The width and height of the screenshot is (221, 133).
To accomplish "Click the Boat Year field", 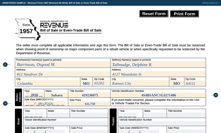I will coord(34,115).
